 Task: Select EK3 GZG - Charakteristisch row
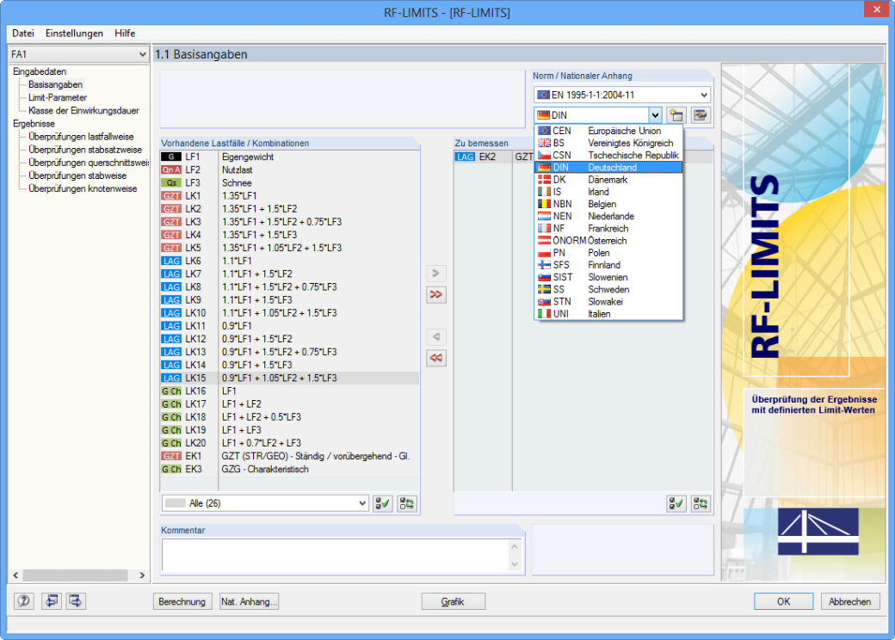click(290, 469)
